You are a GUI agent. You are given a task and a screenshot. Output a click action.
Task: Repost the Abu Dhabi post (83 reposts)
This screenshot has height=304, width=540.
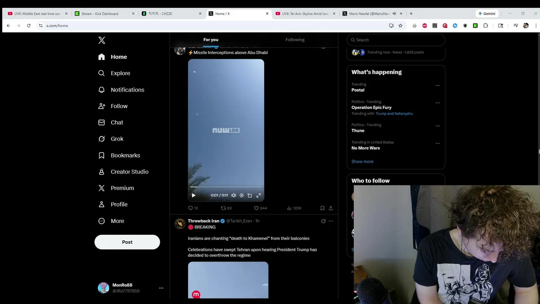pos(227,208)
